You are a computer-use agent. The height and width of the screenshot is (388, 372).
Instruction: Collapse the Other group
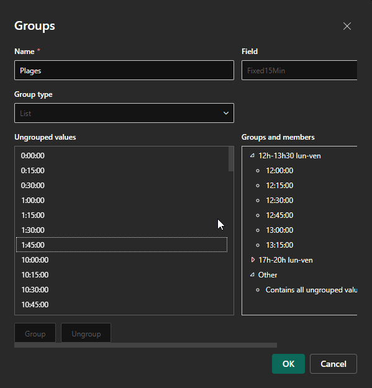tap(252, 274)
